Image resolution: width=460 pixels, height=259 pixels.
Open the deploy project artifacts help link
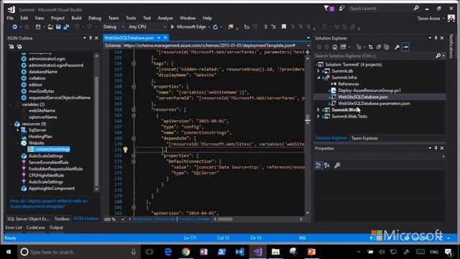point(49,204)
